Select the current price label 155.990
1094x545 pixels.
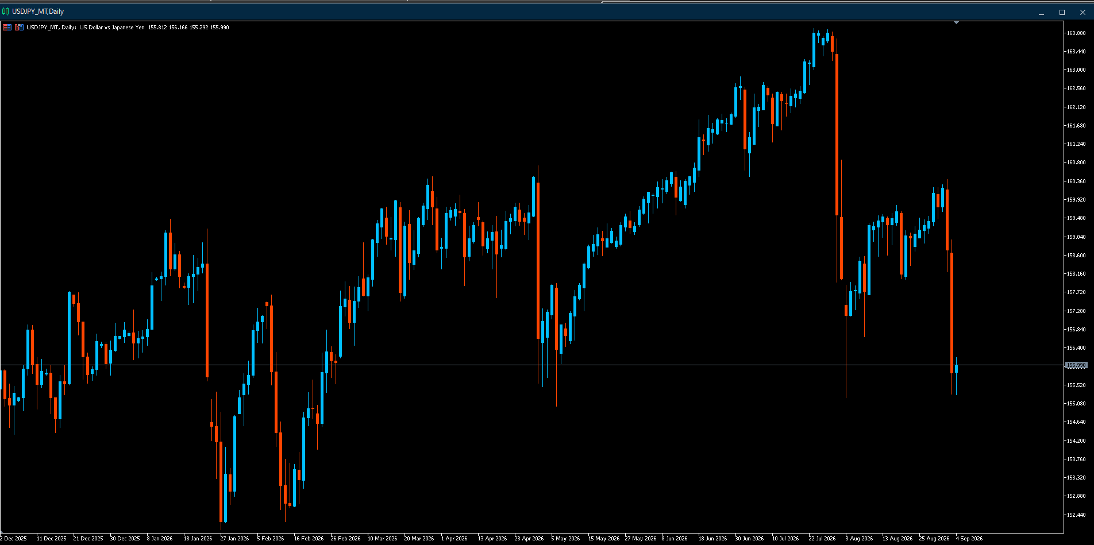tap(1076, 365)
